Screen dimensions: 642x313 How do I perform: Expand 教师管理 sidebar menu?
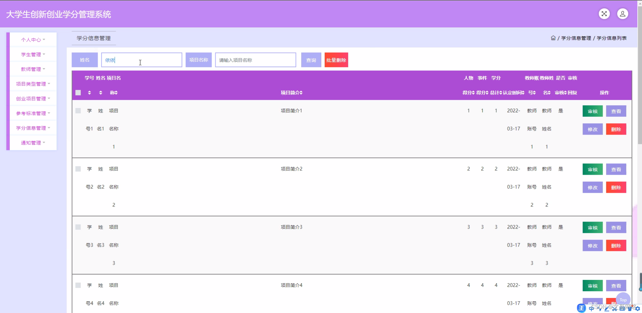33,69
